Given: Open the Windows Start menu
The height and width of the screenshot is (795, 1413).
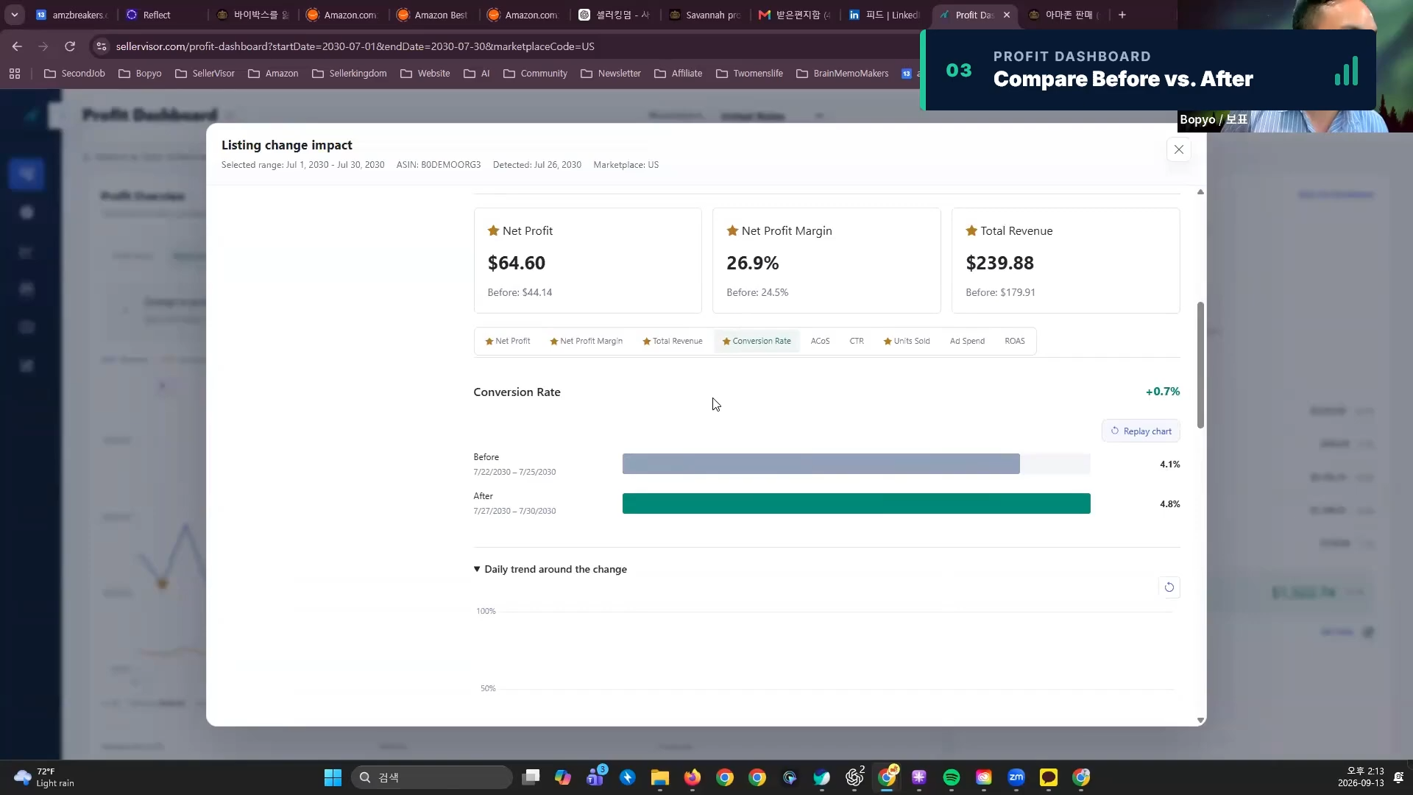Looking at the screenshot, I should [x=333, y=777].
